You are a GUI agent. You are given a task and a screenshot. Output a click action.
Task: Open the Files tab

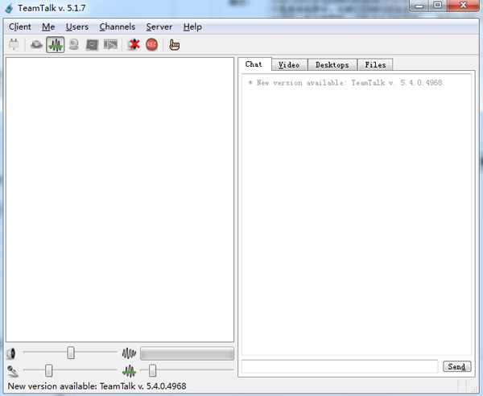point(375,64)
